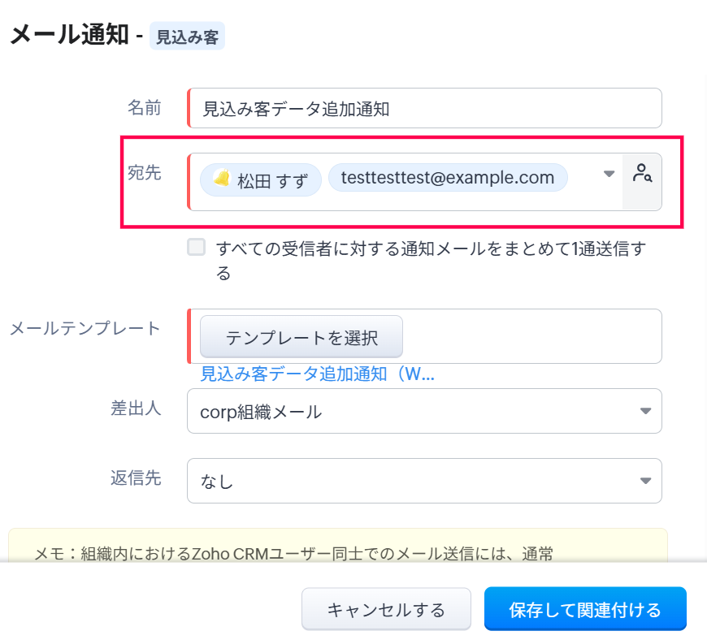This screenshot has width=707, height=644.
Task: Click the キャンセルする button
Action: coord(386,609)
